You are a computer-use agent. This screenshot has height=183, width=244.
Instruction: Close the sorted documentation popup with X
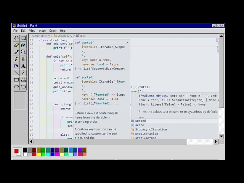[x=127, y=42]
